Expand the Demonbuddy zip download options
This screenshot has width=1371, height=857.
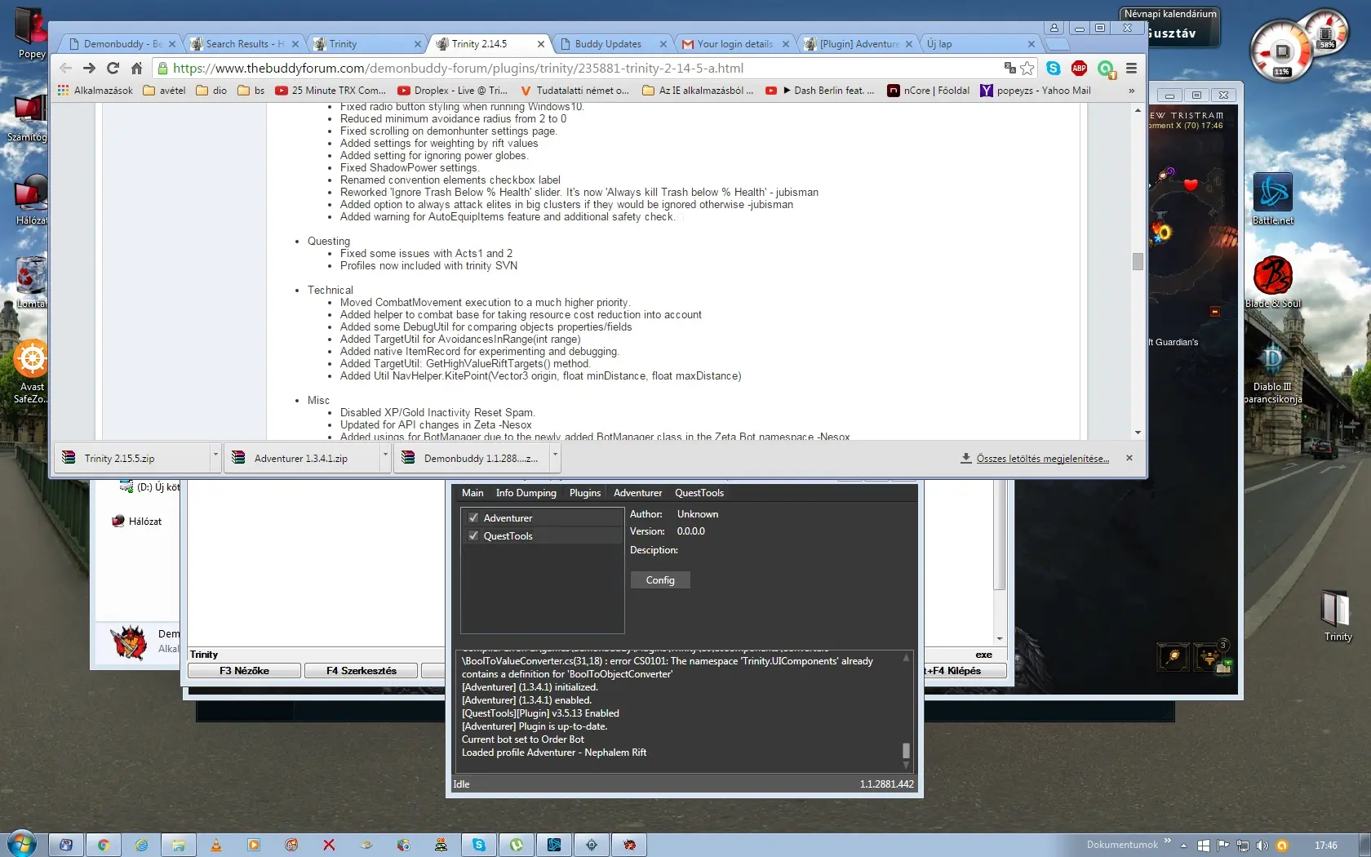click(x=555, y=458)
